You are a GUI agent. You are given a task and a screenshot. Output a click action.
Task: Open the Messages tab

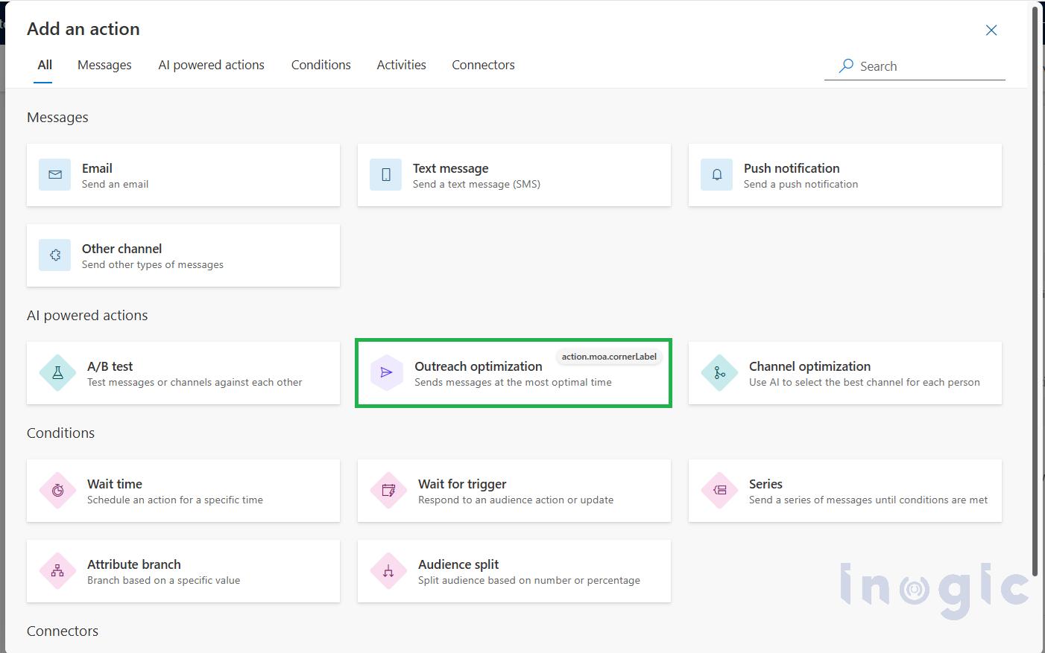(x=104, y=65)
